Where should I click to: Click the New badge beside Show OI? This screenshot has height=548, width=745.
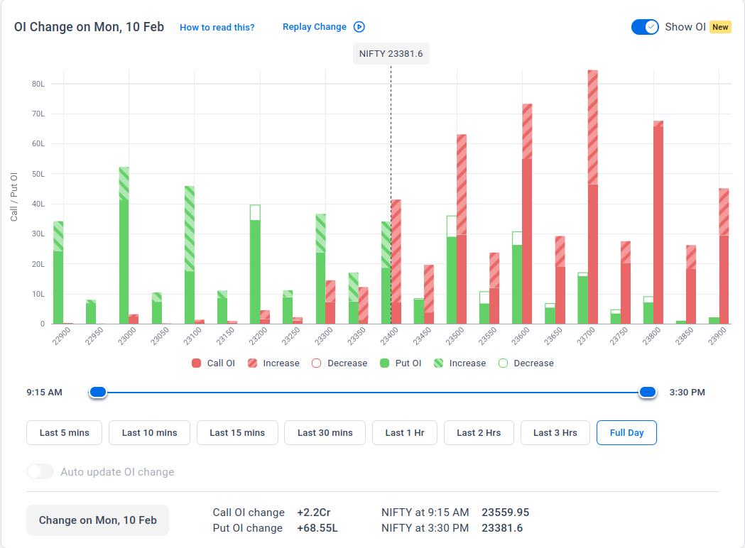720,27
